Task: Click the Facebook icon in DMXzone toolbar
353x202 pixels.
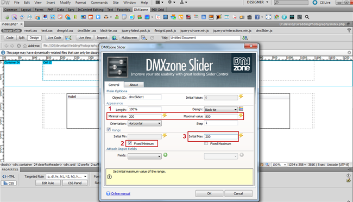Action: coord(257,17)
